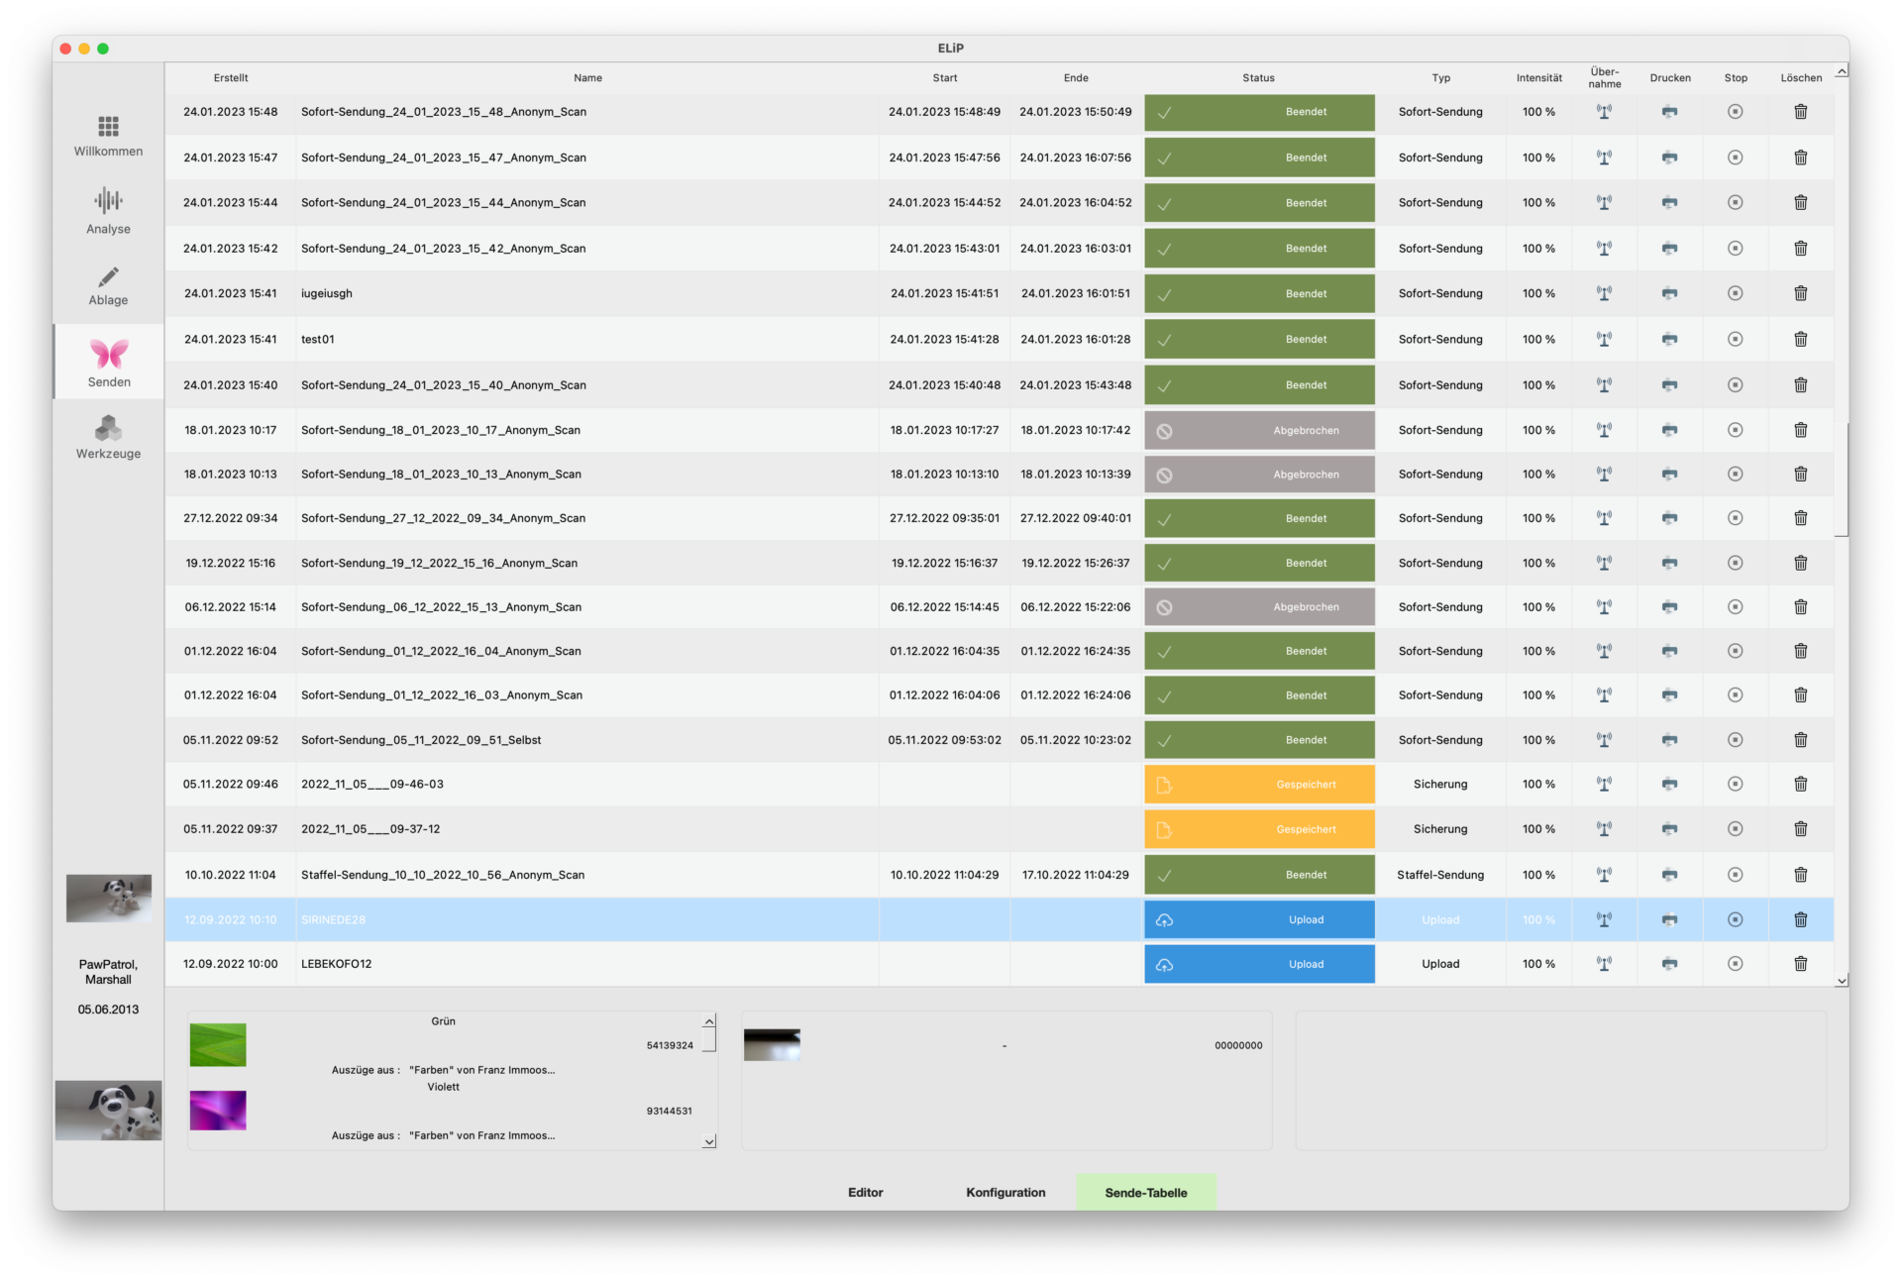Click the PawPatrol Marshall dog thumbnail
The height and width of the screenshot is (1280, 1902).
109,898
